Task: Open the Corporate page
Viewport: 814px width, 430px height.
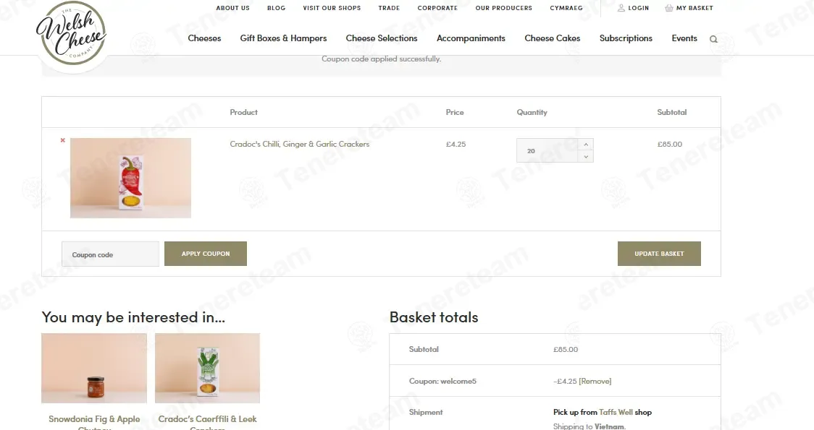Action: pyautogui.click(x=437, y=8)
